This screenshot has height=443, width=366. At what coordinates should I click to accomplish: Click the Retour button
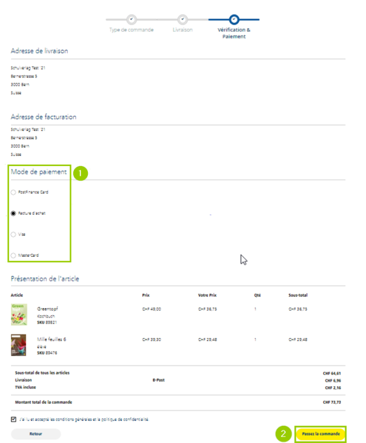tap(36, 433)
